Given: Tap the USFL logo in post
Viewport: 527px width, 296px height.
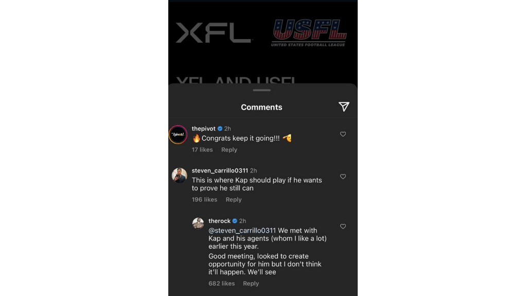Looking at the screenshot, I should click(x=309, y=32).
